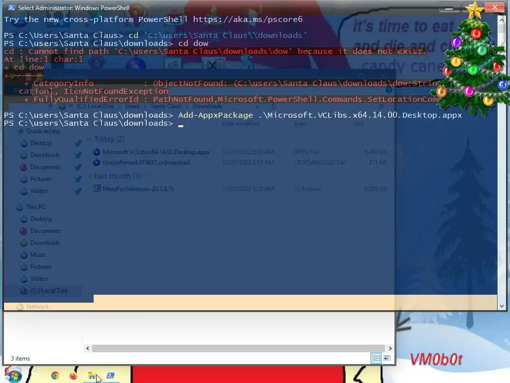Collapse the Last month (1) group
Screen dimensions: 510x383
click(90, 176)
